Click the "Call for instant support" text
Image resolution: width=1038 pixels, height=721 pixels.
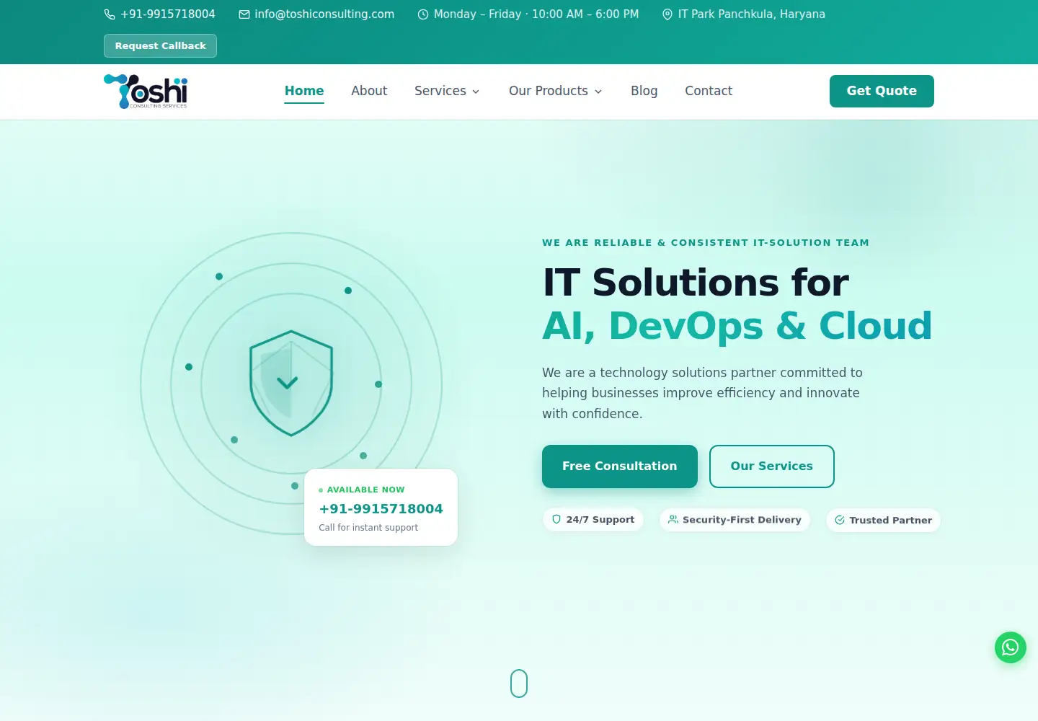[x=368, y=528]
